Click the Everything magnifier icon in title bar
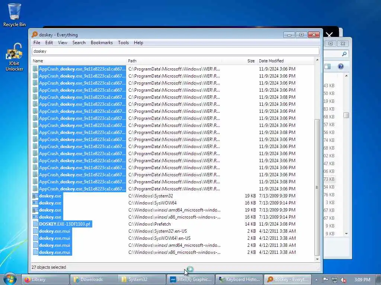 35,35
